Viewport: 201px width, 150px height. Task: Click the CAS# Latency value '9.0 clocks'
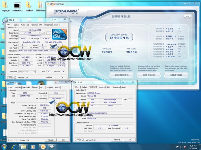tap(44, 111)
